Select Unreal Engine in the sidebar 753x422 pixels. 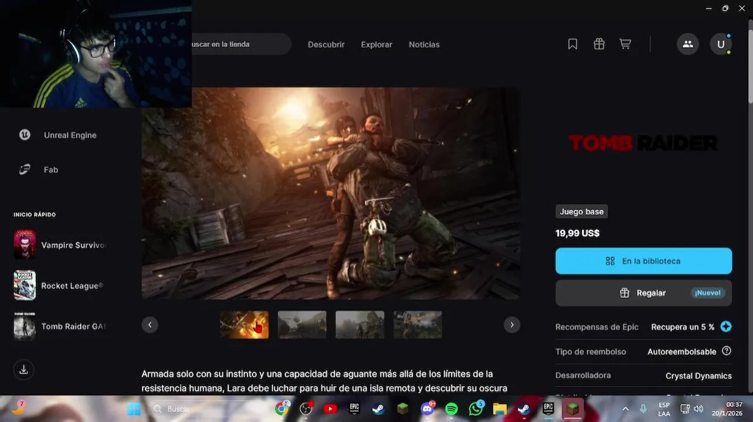tap(70, 135)
